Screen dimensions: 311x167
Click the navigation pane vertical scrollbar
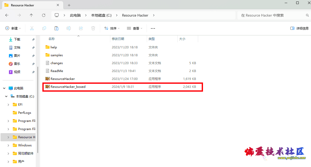tap(38, 109)
